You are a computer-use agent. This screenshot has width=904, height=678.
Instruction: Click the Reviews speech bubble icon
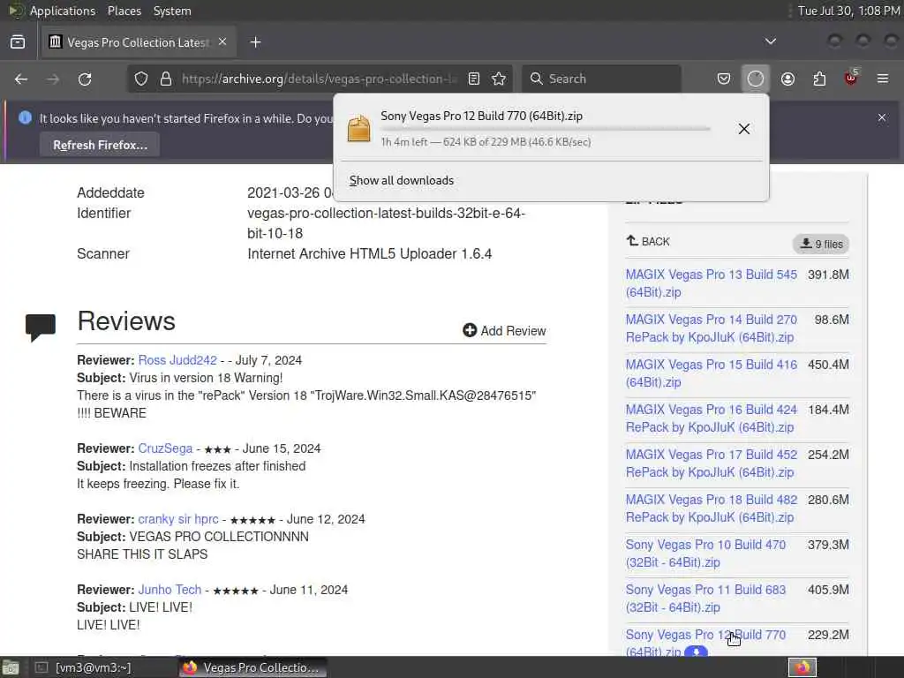pos(41,327)
